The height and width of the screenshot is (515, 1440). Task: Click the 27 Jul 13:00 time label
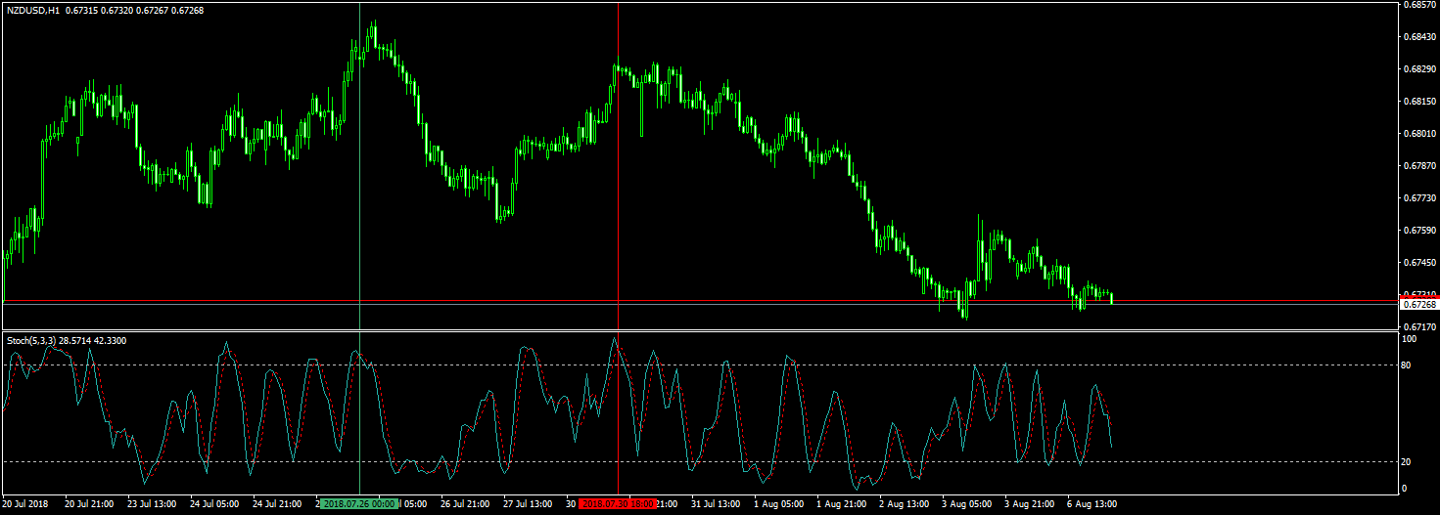[x=528, y=504]
